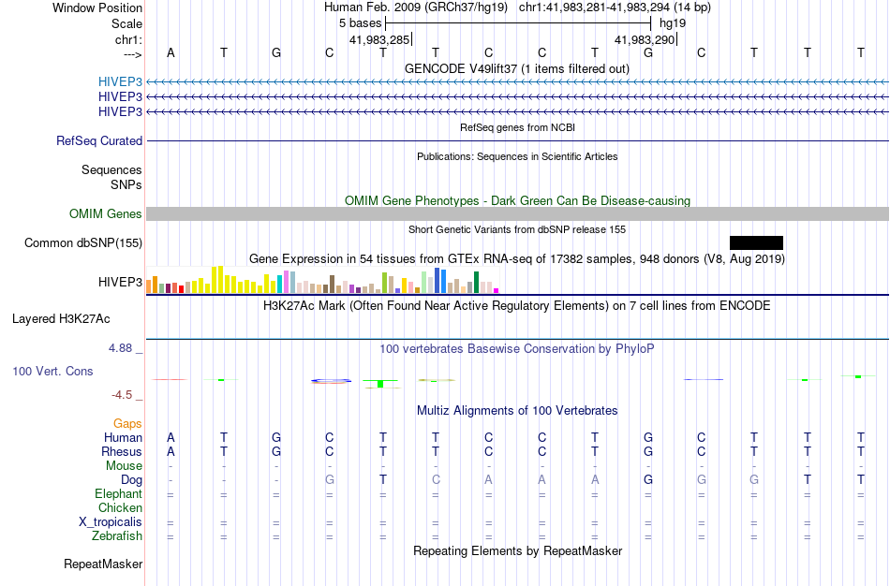Image resolution: width=890 pixels, height=586 pixels.
Task: Click the tall green PhyloP conservation bar
Action: click(380, 384)
